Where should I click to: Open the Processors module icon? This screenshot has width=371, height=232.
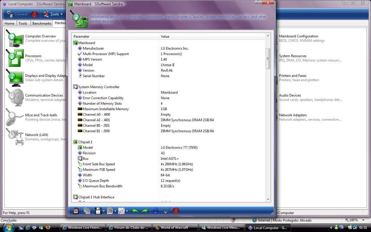pyautogui.click(x=14, y=58)
